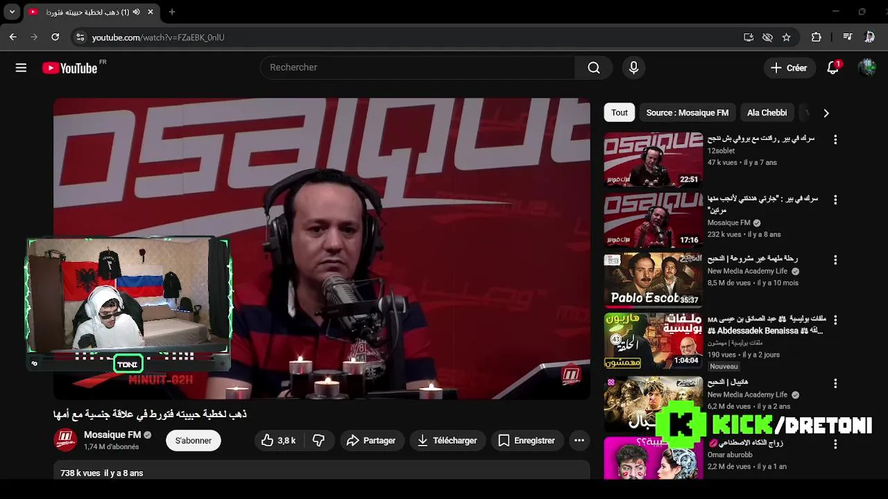888x499 pixels.
Task: Show next filter chips with the arrow
Action: tap(826, 113)
